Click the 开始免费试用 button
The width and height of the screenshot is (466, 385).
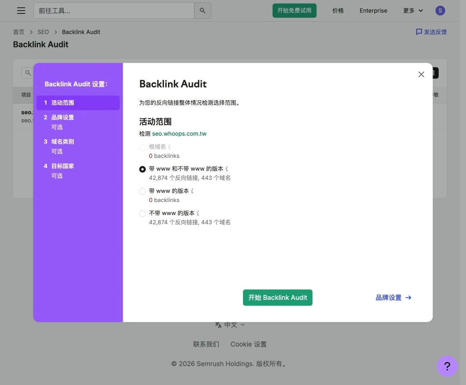coord(294,11)
